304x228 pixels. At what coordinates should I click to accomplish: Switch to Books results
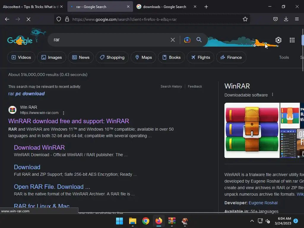pyautogui.click(x=171, y=57)
